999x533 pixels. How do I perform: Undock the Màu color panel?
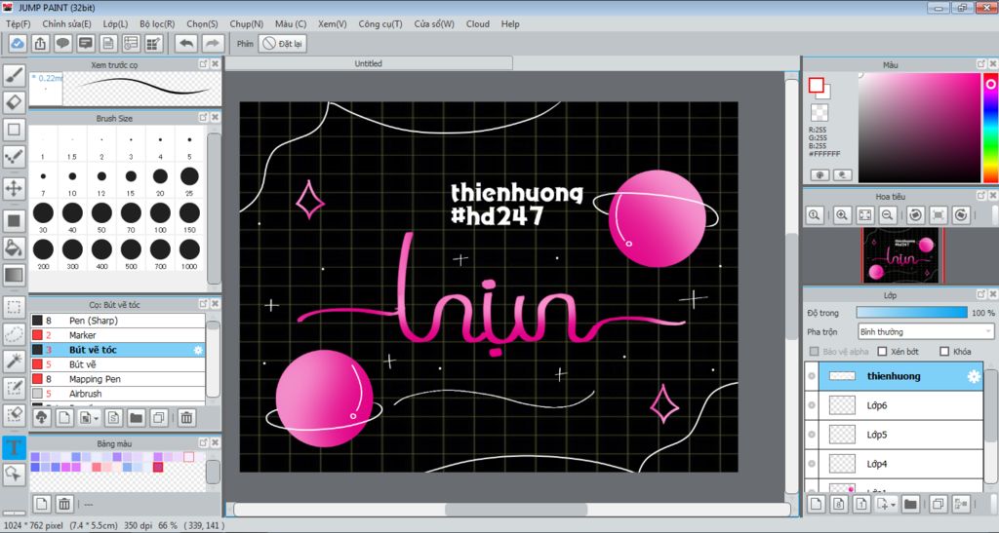pos(981,64)
